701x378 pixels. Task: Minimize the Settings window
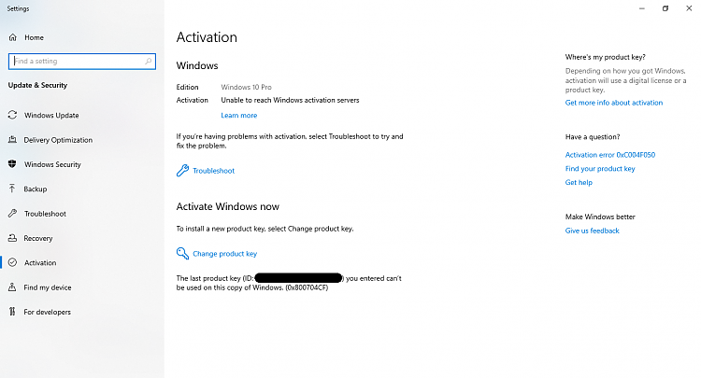[642, 8]
